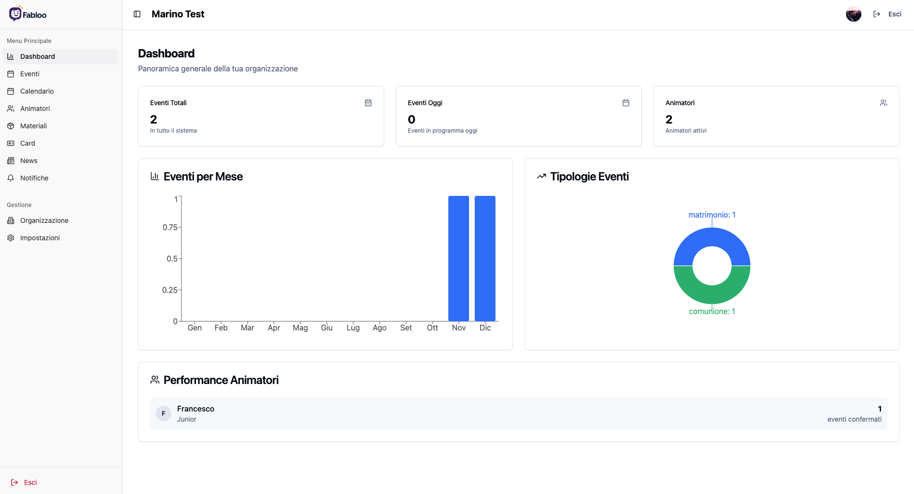
Task: Click the calendar icon in Eventi Oggi card
Action: (x=626, y=103)
